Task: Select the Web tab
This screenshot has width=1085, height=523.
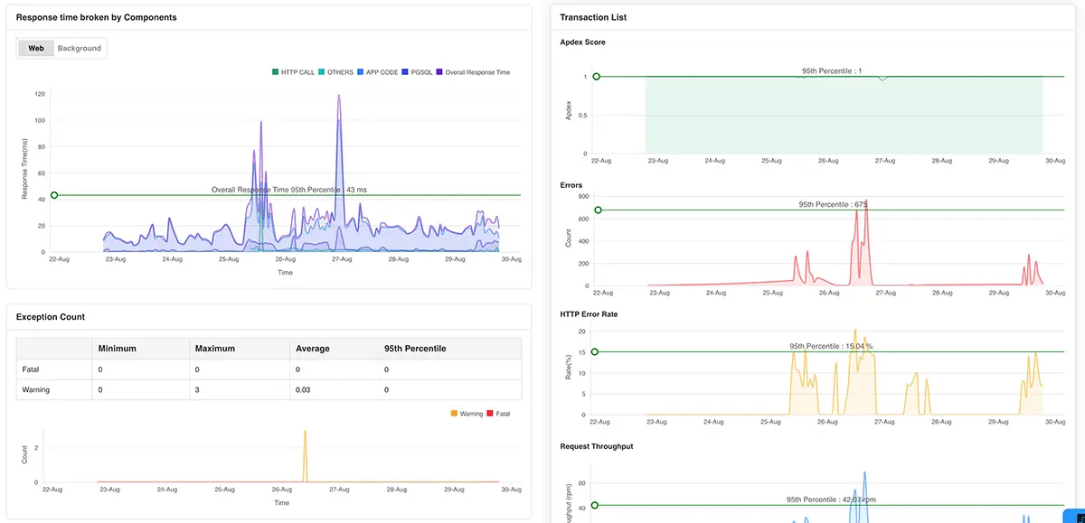Action: 35,48
